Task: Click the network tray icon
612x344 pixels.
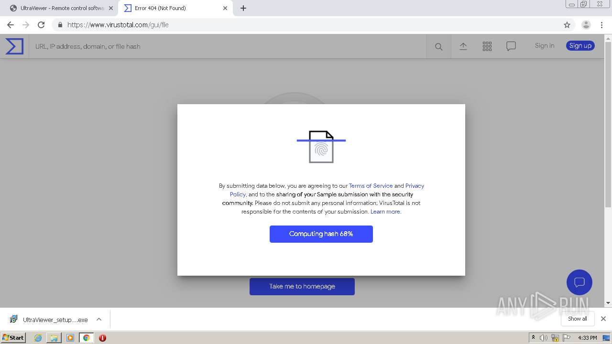Action: [x=555, y=338]
